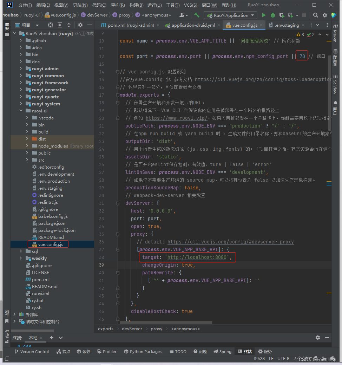Close the vue.config.js editor tab

pos(261,25)
